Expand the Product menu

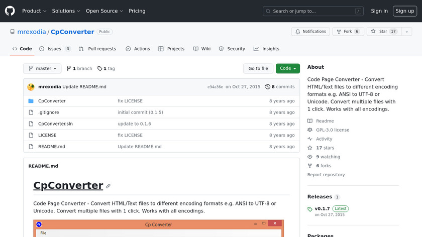click(x=34, y=11)
